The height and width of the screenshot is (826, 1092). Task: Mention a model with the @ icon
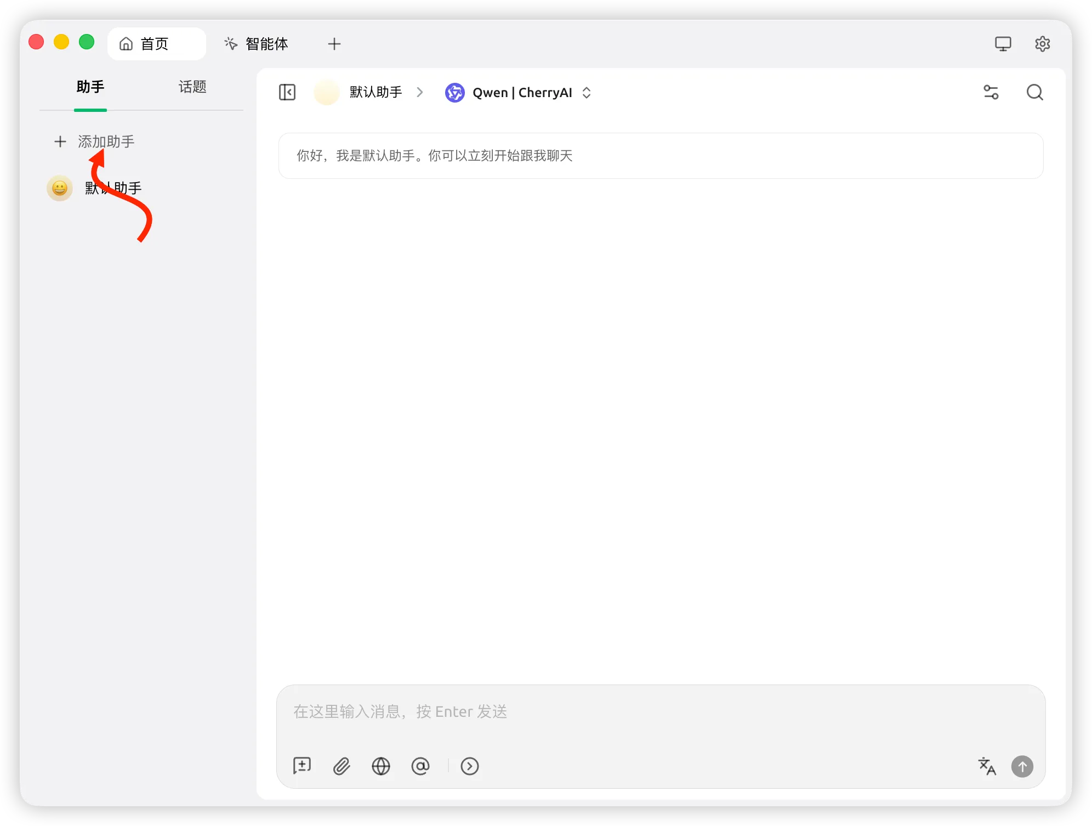(x=420, y=766)
